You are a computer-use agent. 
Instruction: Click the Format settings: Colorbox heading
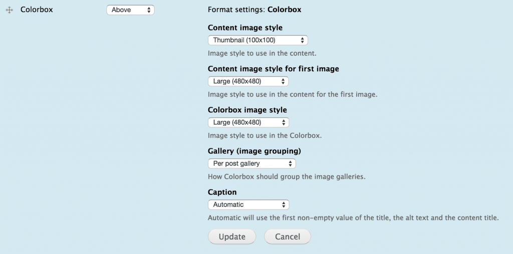coord(254,10)
